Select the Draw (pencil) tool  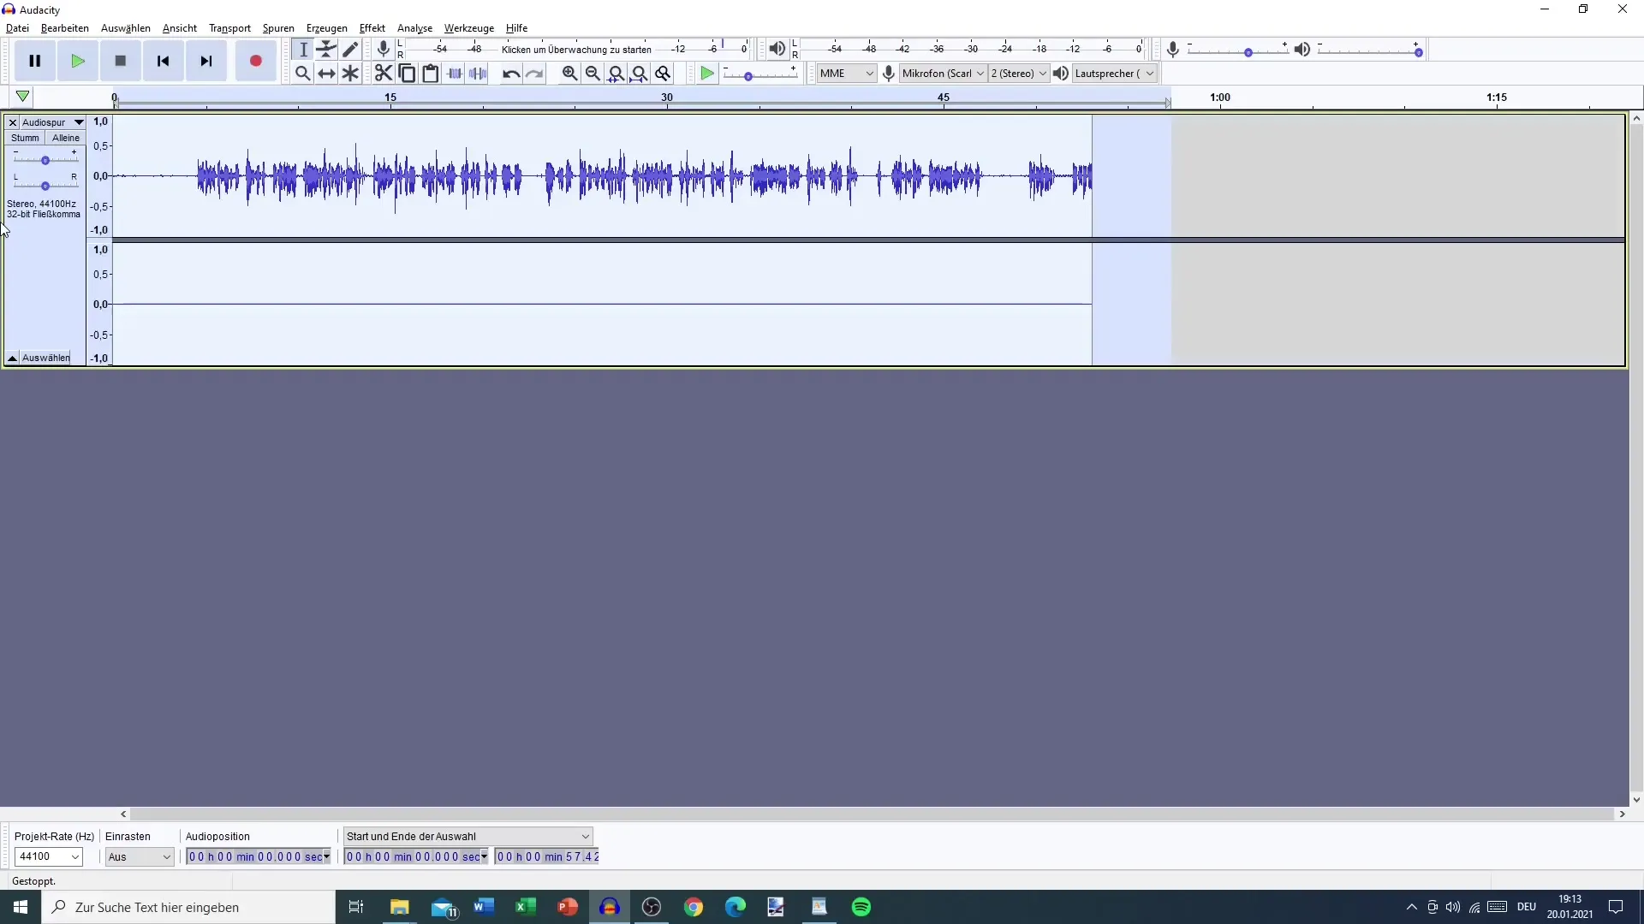point(350,50)
